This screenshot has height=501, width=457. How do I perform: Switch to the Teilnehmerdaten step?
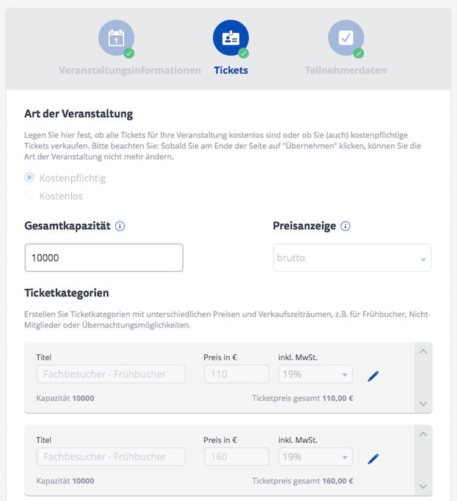pos(345,70)
